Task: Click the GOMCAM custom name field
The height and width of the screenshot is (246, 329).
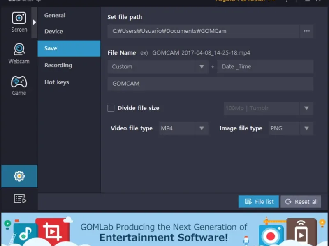Action: click(x=211, y=84)
